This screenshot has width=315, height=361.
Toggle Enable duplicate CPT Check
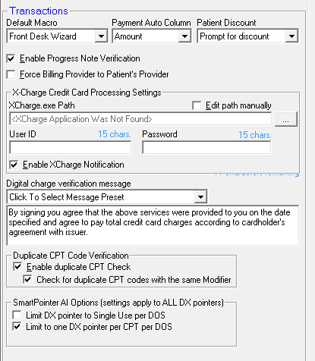[17, 267]
